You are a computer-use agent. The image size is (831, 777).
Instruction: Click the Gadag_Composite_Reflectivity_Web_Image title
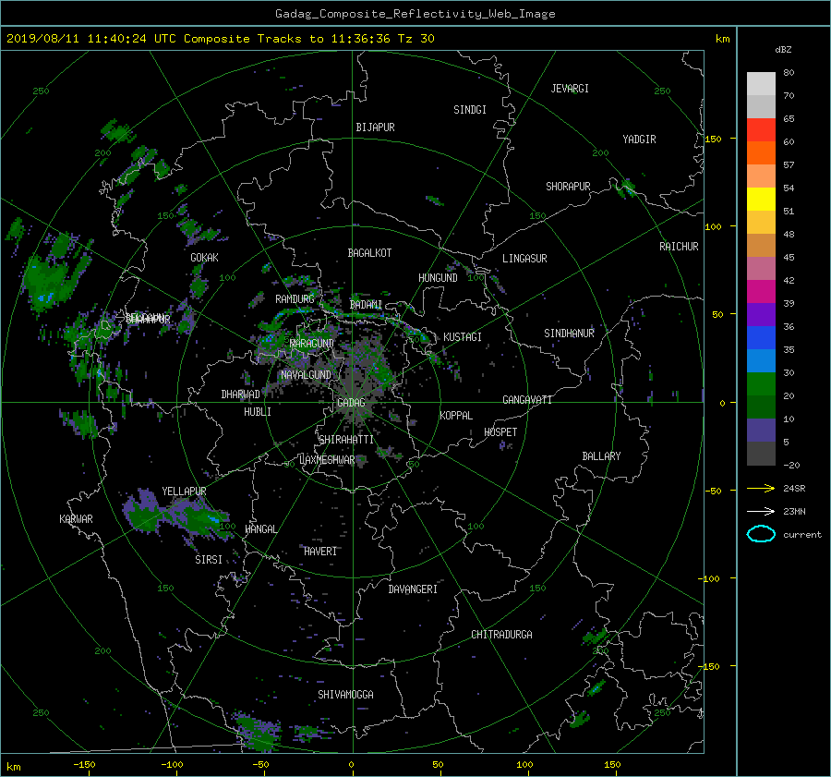[415, 14]
